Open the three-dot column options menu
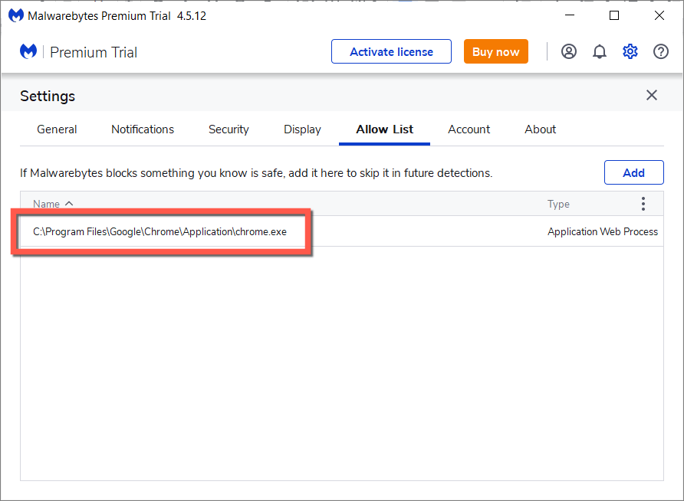684x501 pixels. 643,204
